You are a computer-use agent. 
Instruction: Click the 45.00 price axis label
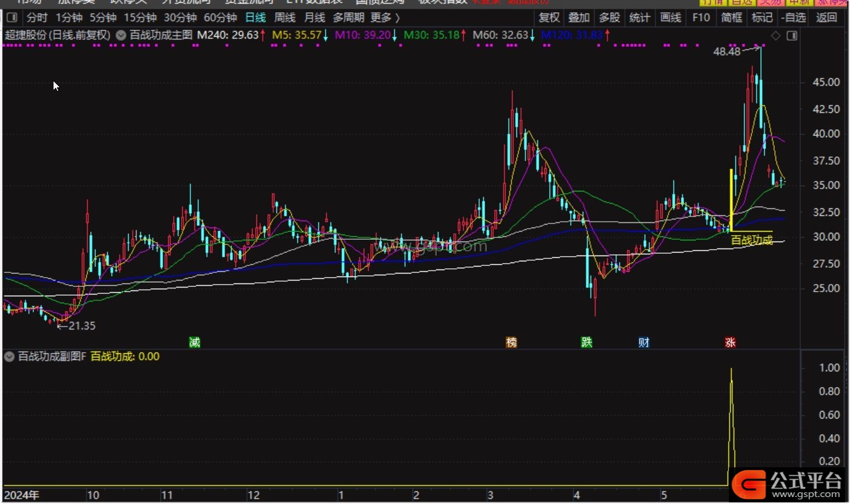click(x=826, y=82)
